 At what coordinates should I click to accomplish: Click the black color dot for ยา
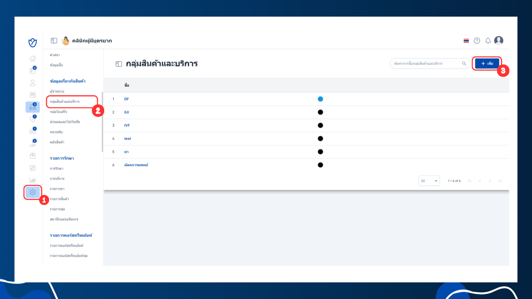tap(320, 152)
